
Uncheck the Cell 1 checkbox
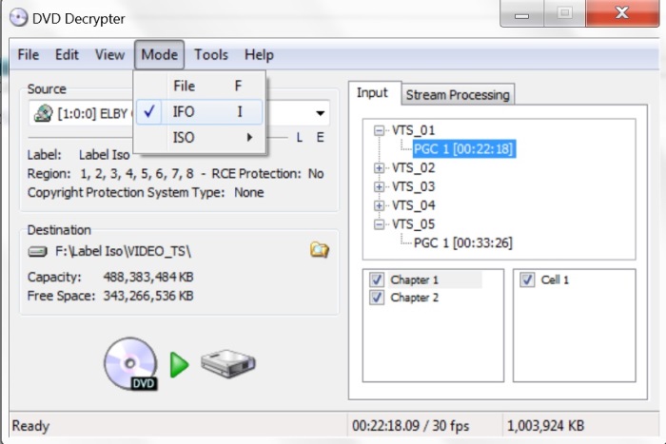click(527, 280)
